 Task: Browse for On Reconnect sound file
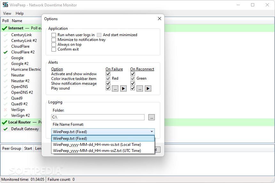point(140,88)
